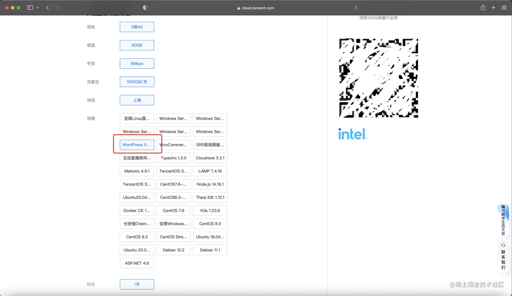Choose the 互动直播房间... image
Screen dimensions: 512x296
click(x=137, y=158)
